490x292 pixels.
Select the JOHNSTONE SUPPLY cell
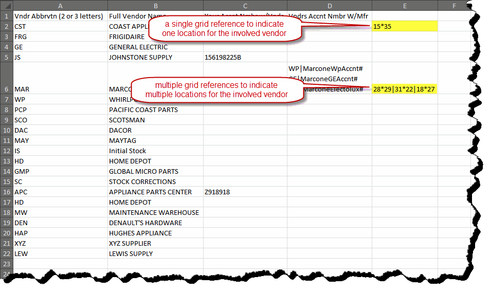tap(156, 57)
